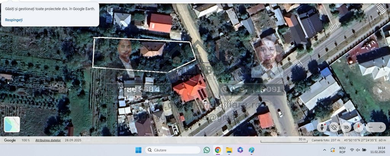Screen dimensions: 390x156
Task: Dismiss the notification via Respingeți
Action: 14,20
